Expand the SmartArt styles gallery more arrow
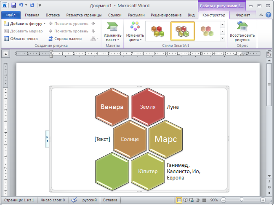274x206 pixels. point(222,38)
